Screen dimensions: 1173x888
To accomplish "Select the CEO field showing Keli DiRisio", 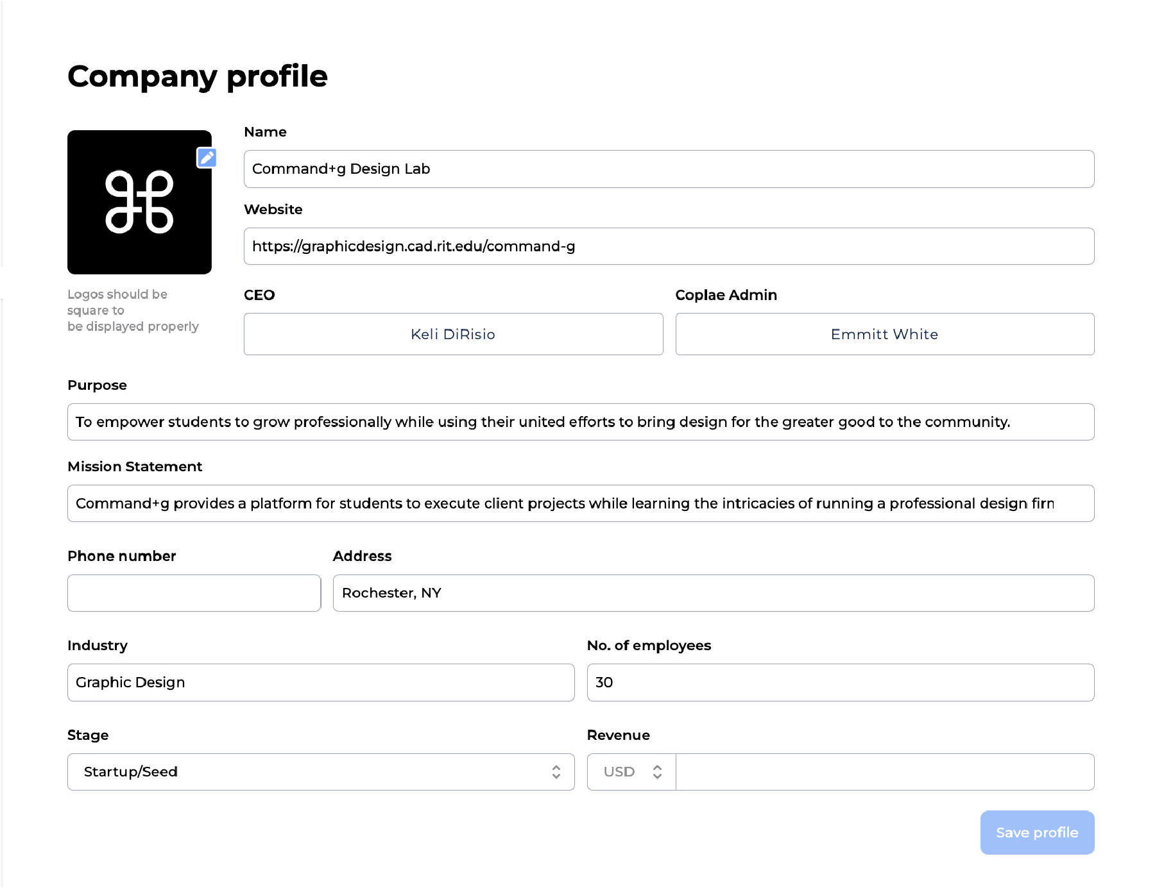I will (x=452, y=334).
